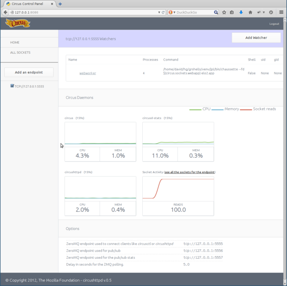Click the toolbar dropdown arrow beside sync icon
Image resolution: width=287 pixels, height=286 pixels.
click(x=264, y=12)
